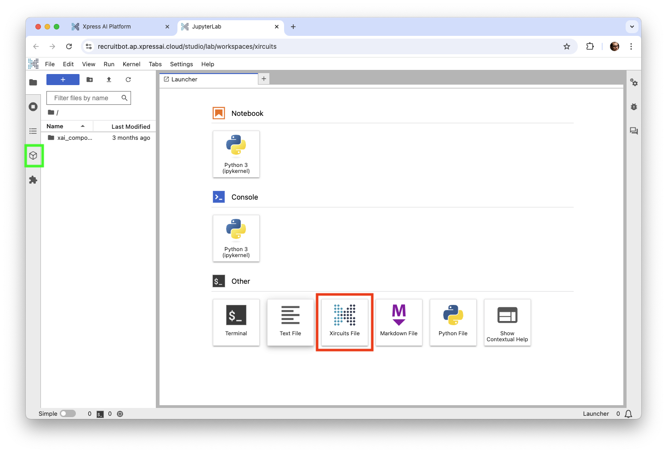Screen dimensions: 667x453
Task: Refresh the file browser list
Action: [128, 80]
